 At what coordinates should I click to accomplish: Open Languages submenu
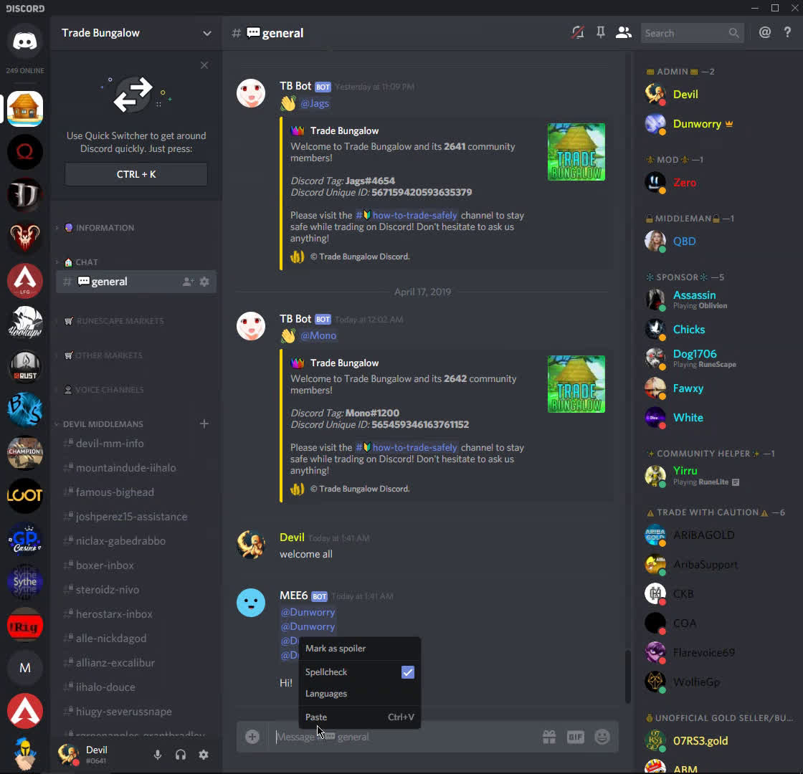[359, 694]
